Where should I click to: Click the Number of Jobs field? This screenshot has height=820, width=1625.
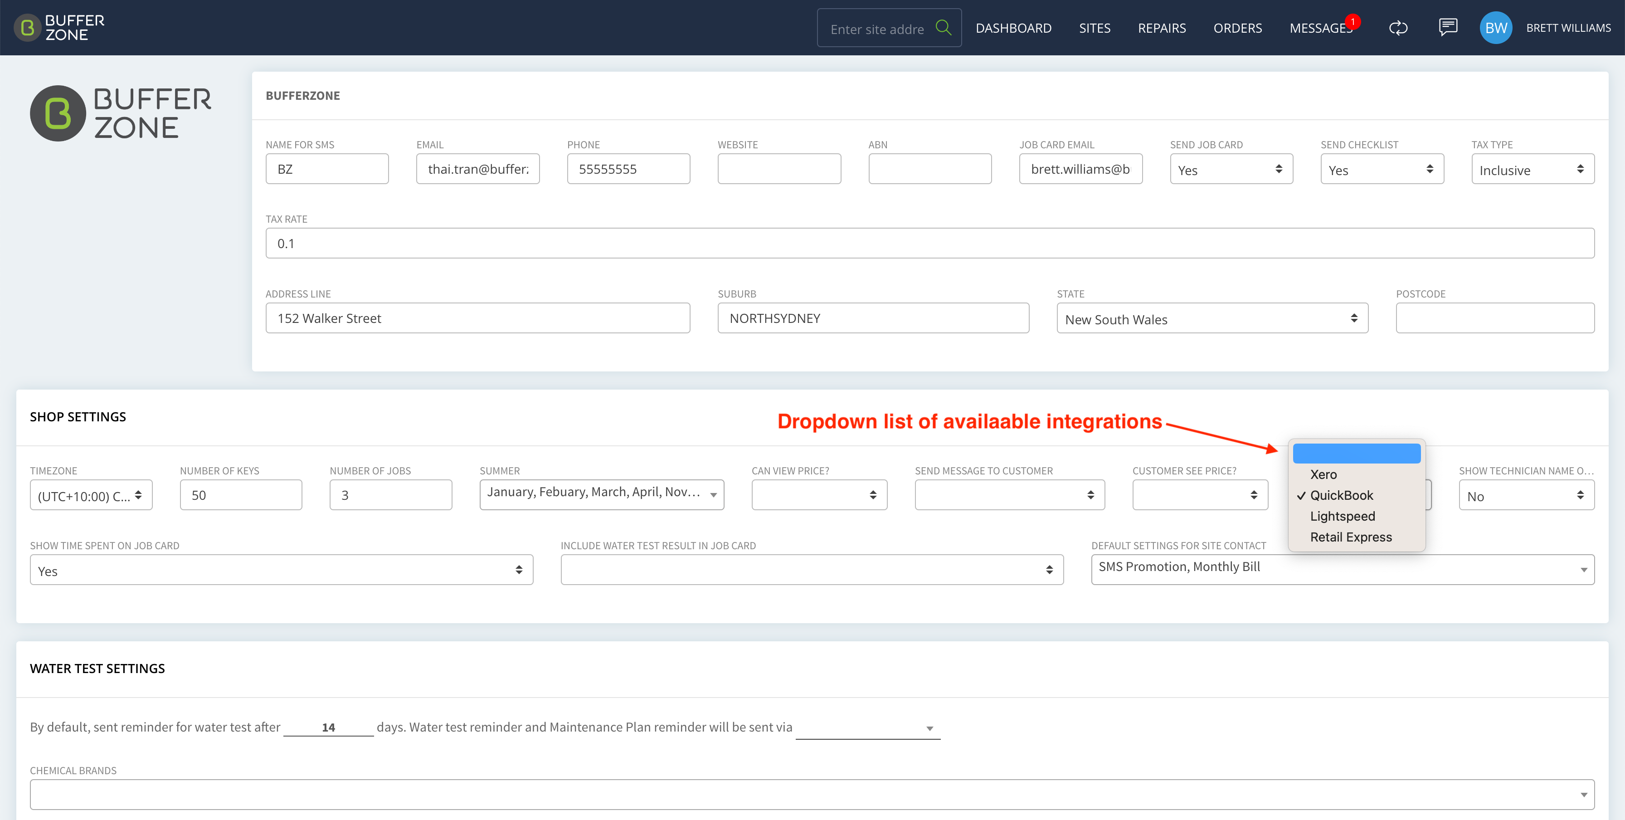(x=390, y=495)
